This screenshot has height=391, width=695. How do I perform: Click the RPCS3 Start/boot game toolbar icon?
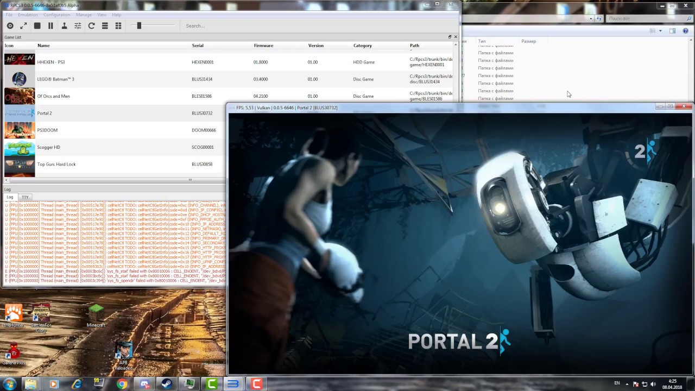10,26
